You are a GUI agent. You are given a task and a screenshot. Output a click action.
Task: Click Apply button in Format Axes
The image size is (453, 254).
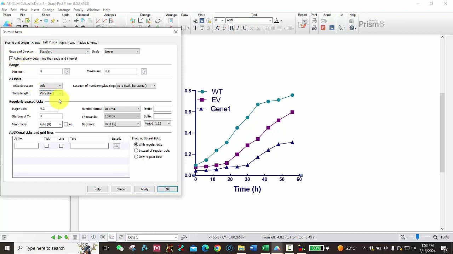[x=144, y=189]
